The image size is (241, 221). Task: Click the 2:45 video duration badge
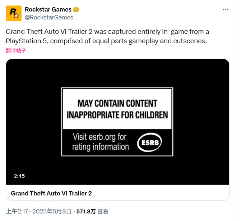[x=19, y=176]
